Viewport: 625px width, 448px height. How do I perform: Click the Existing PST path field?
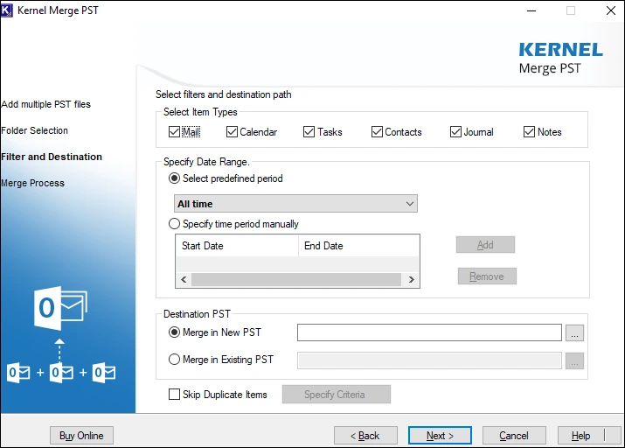click(x=429, y=360)
